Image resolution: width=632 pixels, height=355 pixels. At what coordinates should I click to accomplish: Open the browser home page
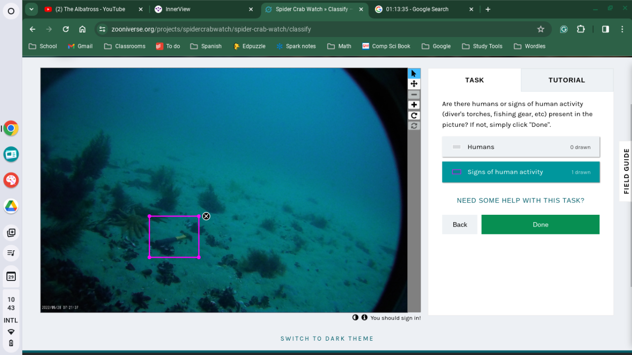(82, 29)
